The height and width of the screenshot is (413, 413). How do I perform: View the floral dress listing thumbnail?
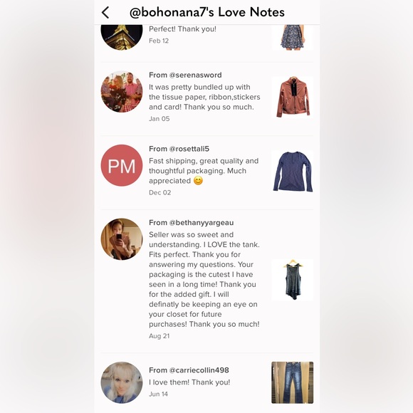(x=293, y=38)
